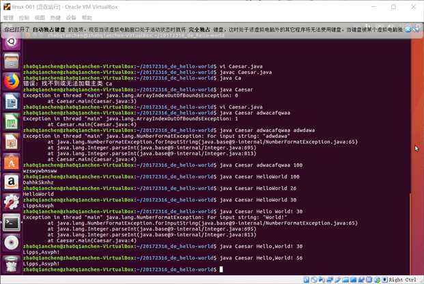Open the 设备 menu
Viewport: 424px width, 284px height.
71,18
